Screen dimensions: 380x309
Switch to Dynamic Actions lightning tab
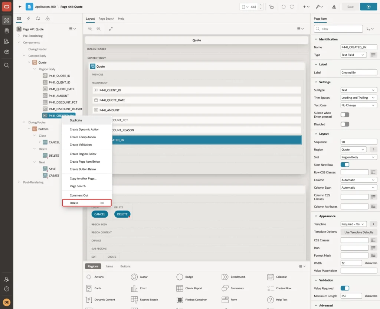coord(28,19)
